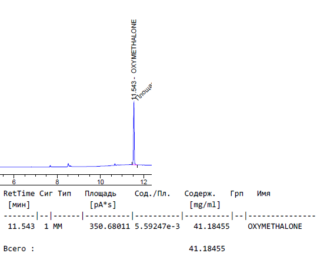Click the axis tick labeled 6

tap(14, 182)
